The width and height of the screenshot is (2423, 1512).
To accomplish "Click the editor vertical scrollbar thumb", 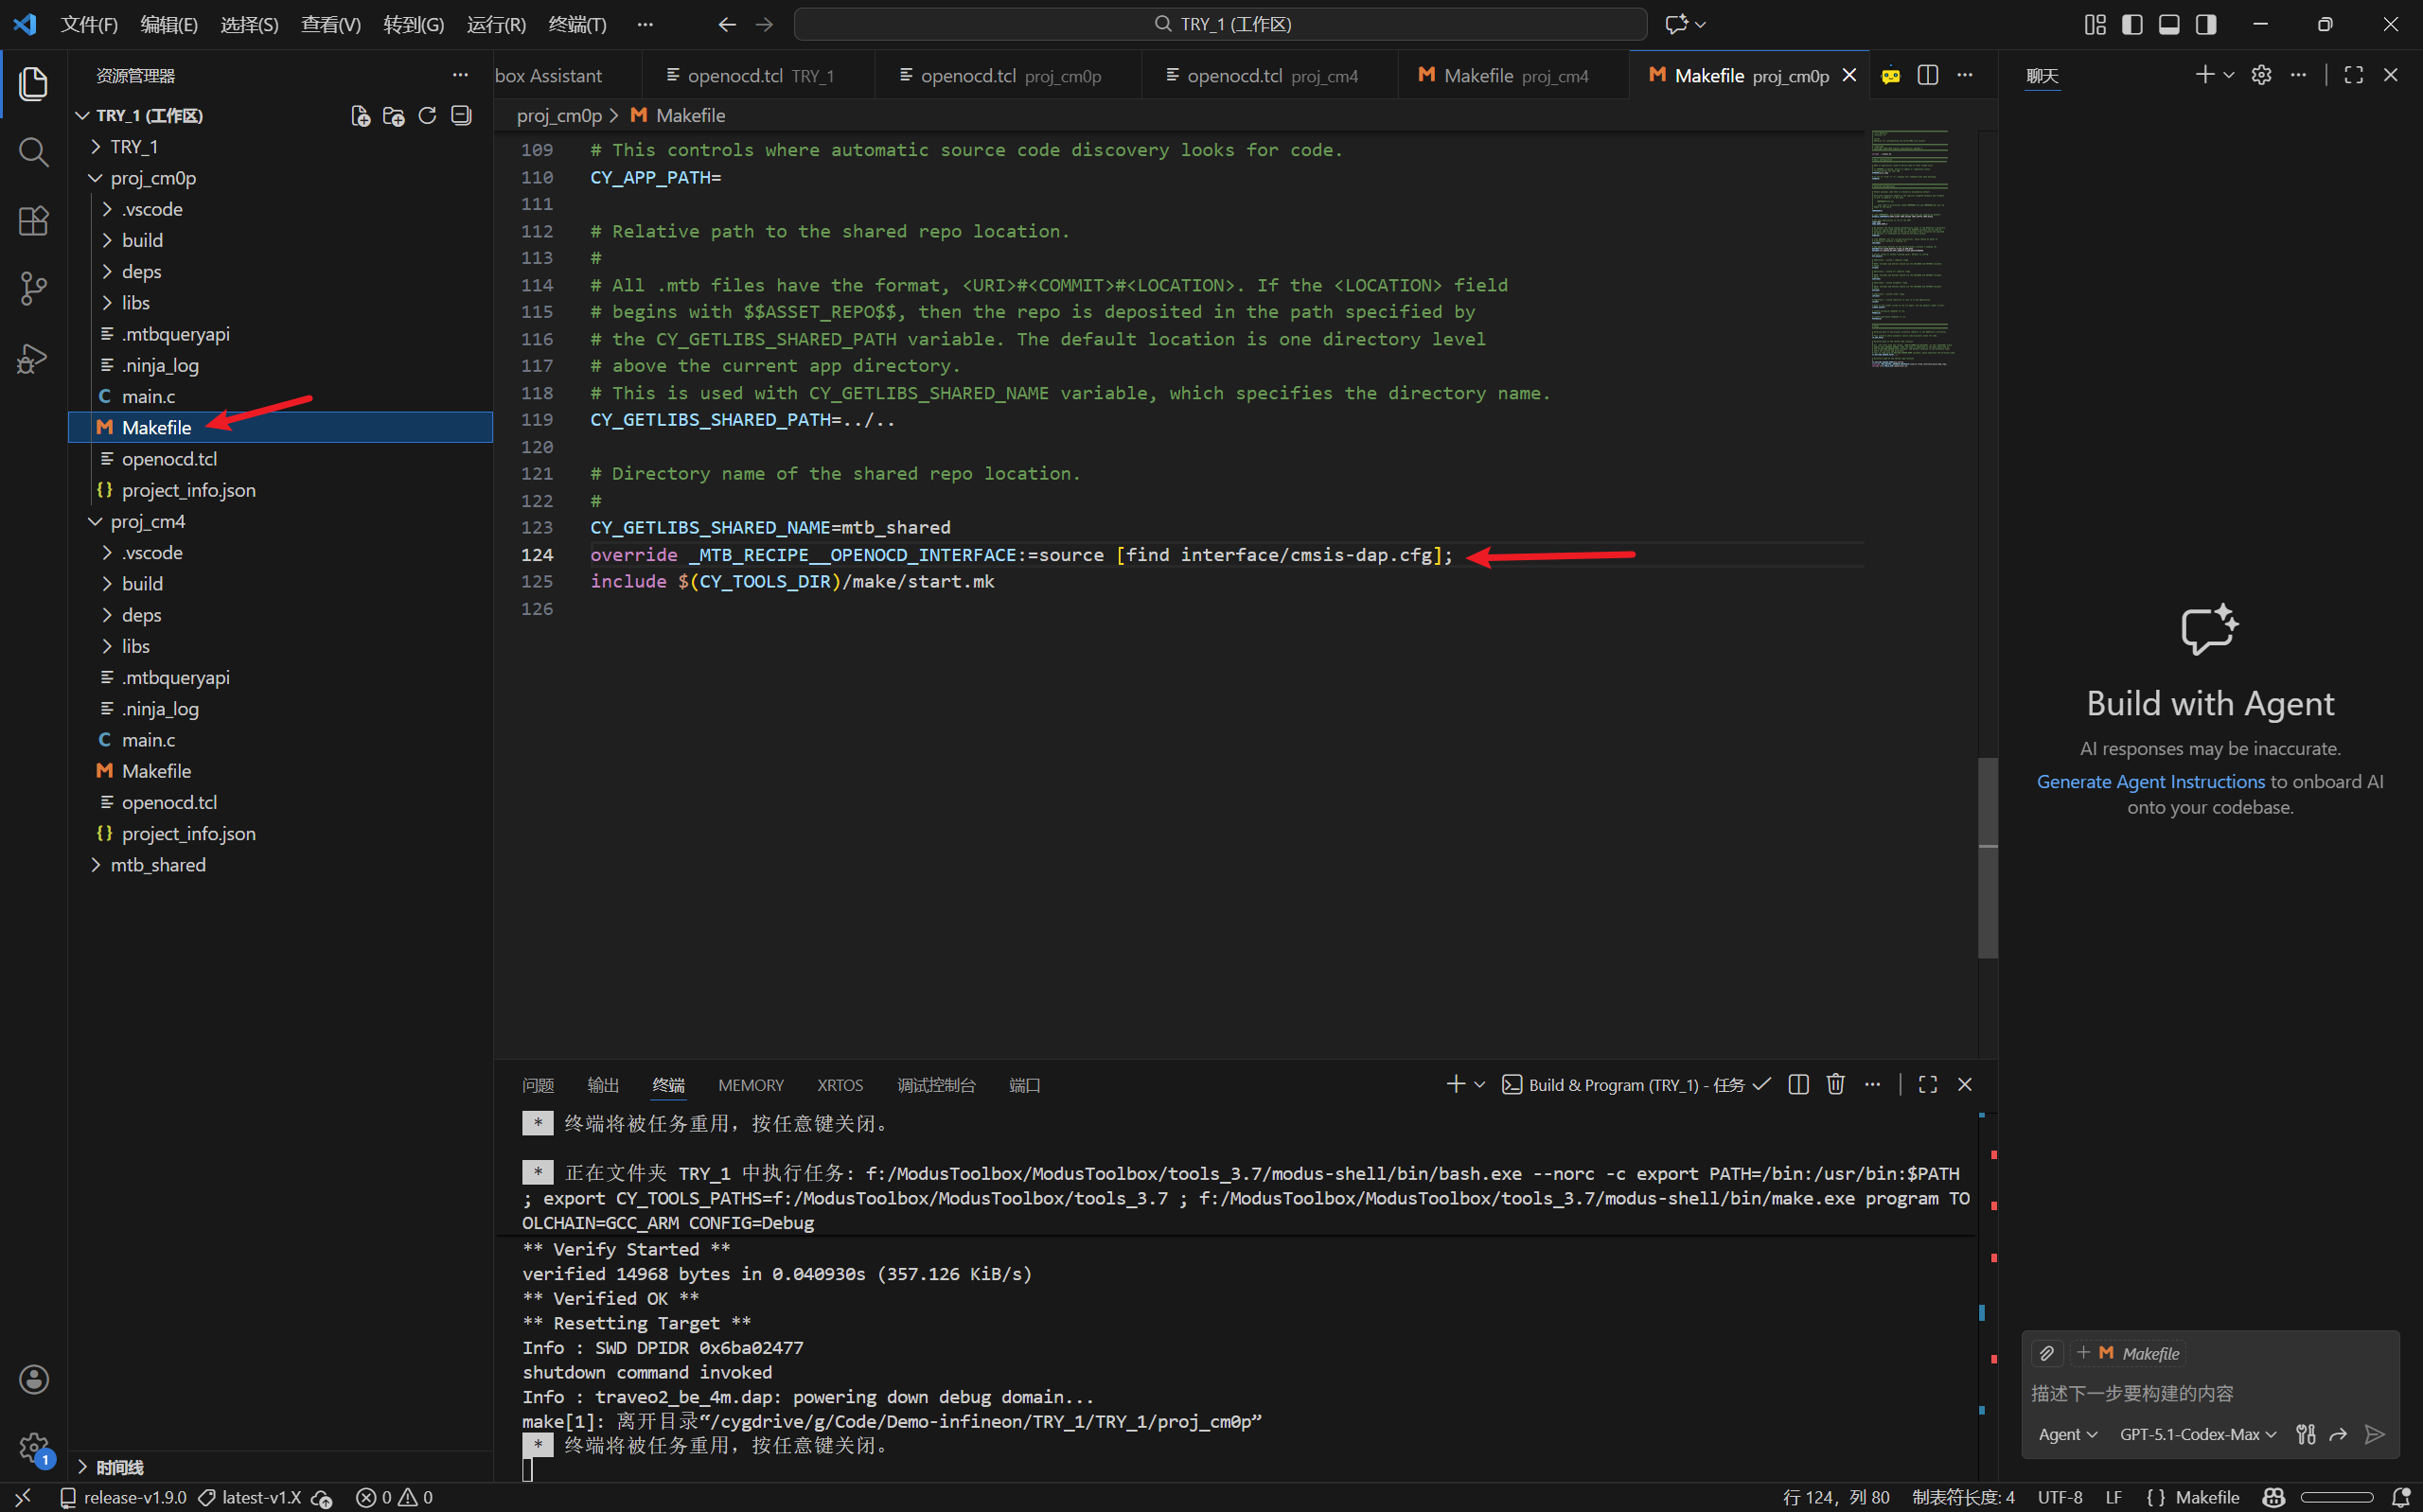I will pos(1987,859).
